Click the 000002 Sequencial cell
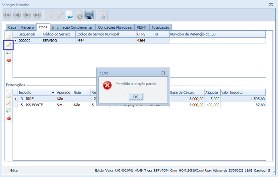 coord(29,41)
